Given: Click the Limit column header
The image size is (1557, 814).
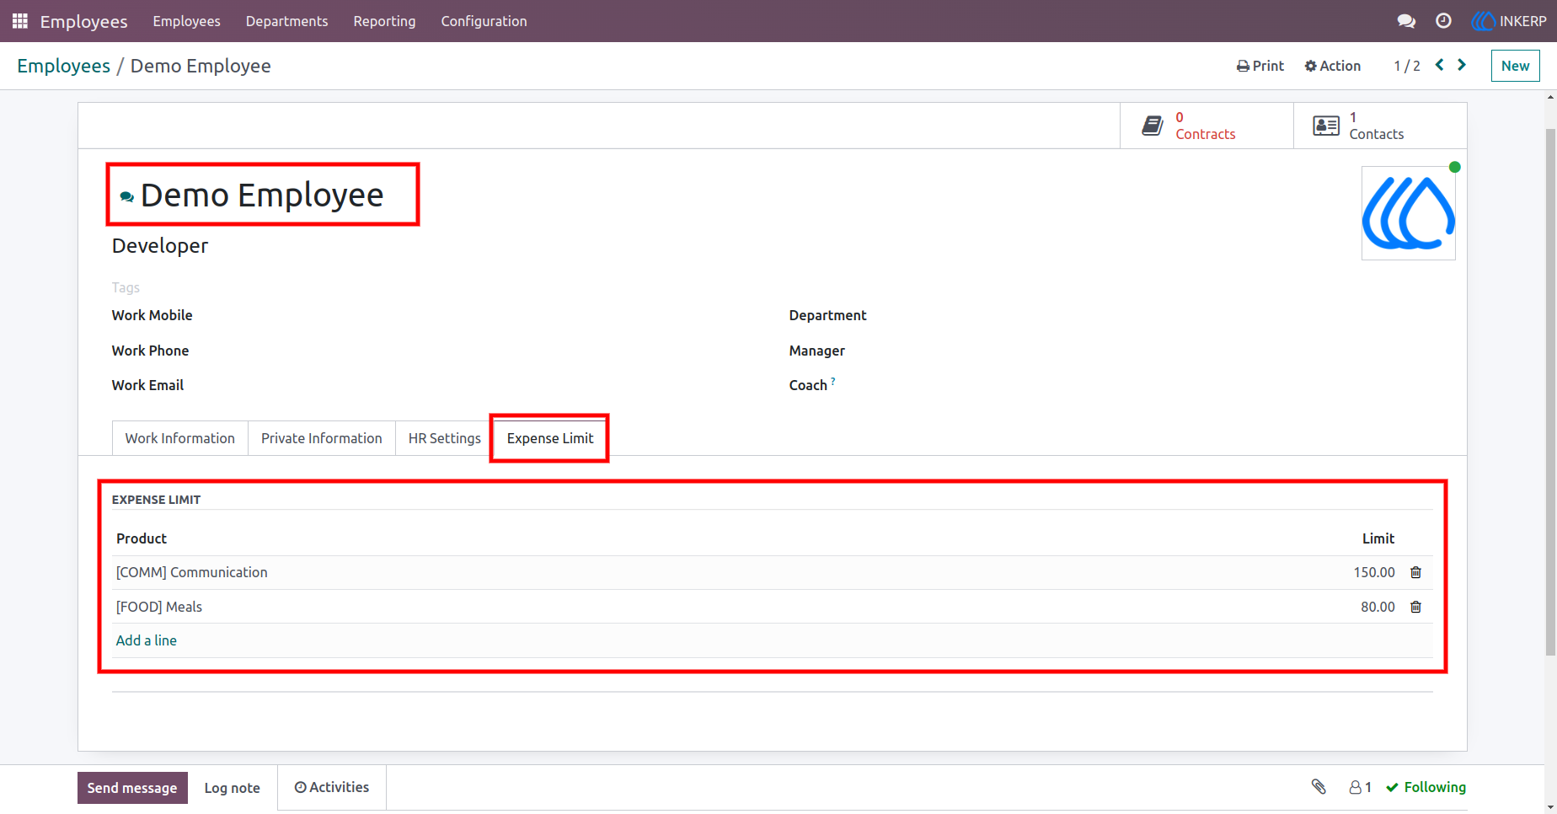Looking at the screenshot, I should point(1378,538).
